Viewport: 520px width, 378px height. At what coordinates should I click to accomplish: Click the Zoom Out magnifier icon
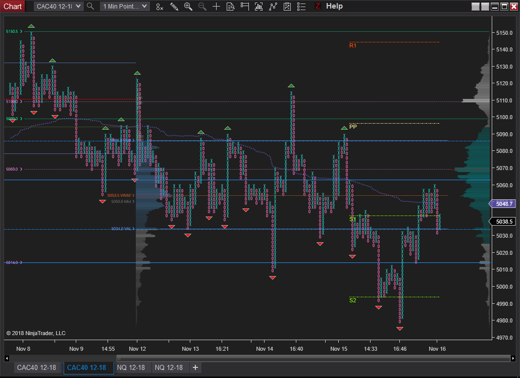pos(202,7)
